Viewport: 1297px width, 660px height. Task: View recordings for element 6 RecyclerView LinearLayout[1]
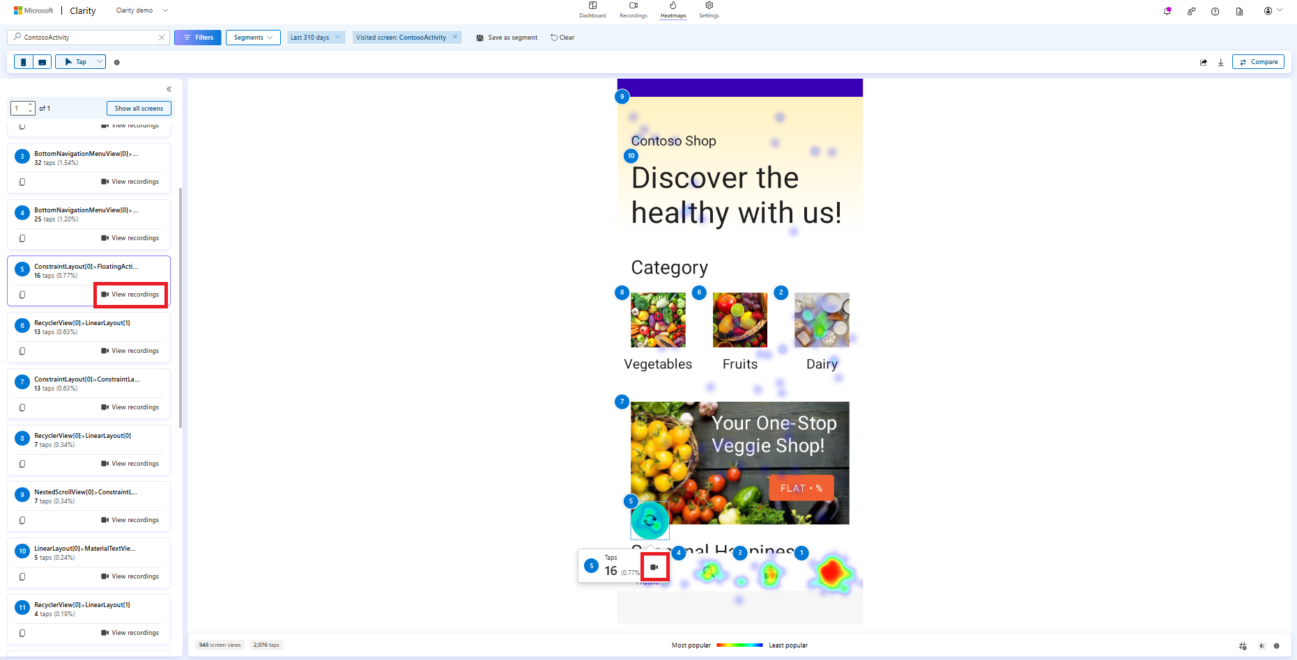(x=130, y=351)
